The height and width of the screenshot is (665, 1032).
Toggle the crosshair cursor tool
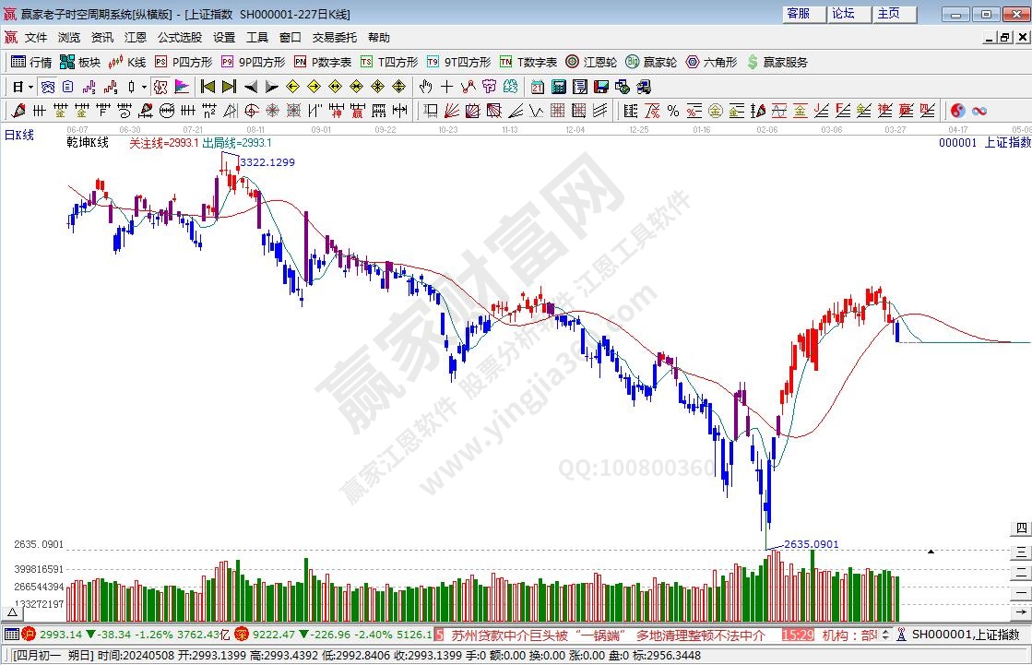pyautogui.click(x=446, y=87)
